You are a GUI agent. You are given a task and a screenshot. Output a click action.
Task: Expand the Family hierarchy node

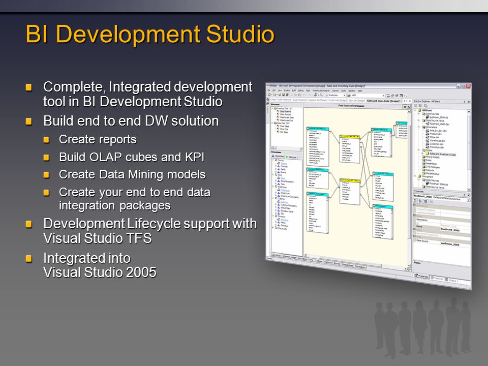pos(276,169)
